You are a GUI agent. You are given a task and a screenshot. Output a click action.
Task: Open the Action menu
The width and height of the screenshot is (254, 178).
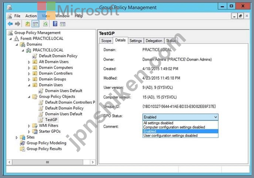tap(31, 16)
